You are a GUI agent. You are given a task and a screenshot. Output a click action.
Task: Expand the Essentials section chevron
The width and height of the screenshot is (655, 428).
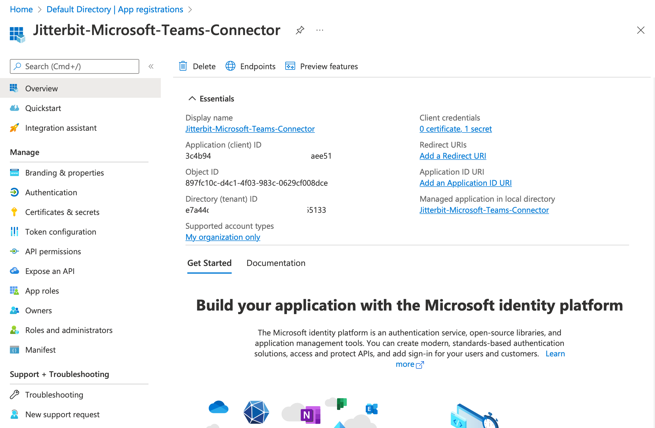(190, 98)
